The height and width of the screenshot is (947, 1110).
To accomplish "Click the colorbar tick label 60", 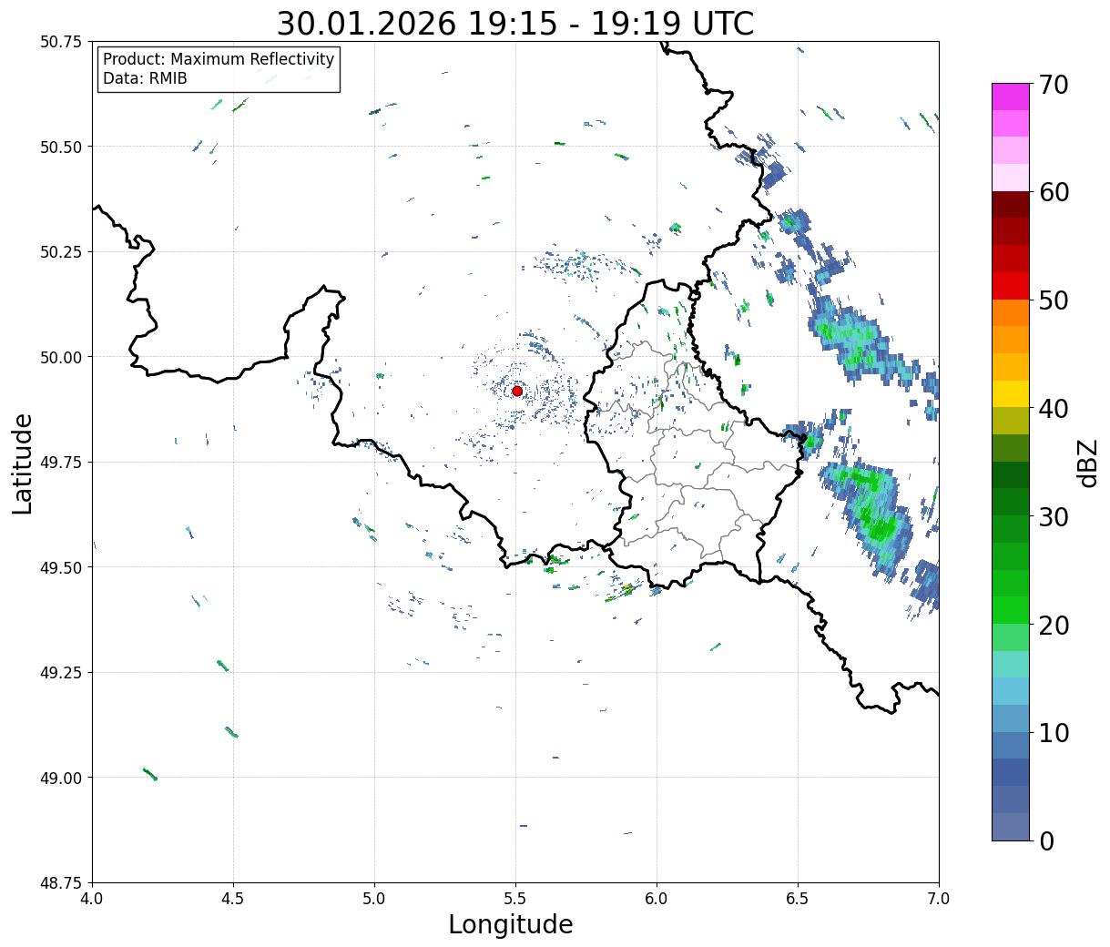I will [1054, 192].
